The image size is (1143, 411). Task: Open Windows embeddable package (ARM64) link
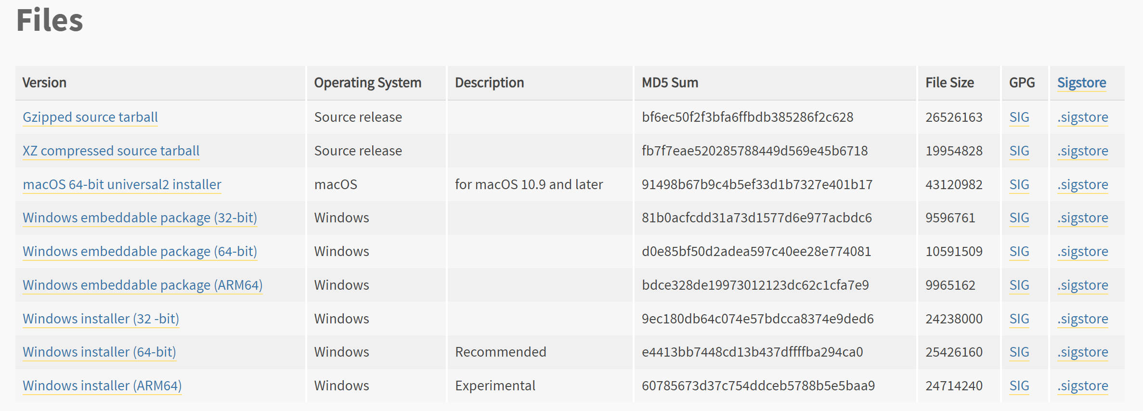143,285
